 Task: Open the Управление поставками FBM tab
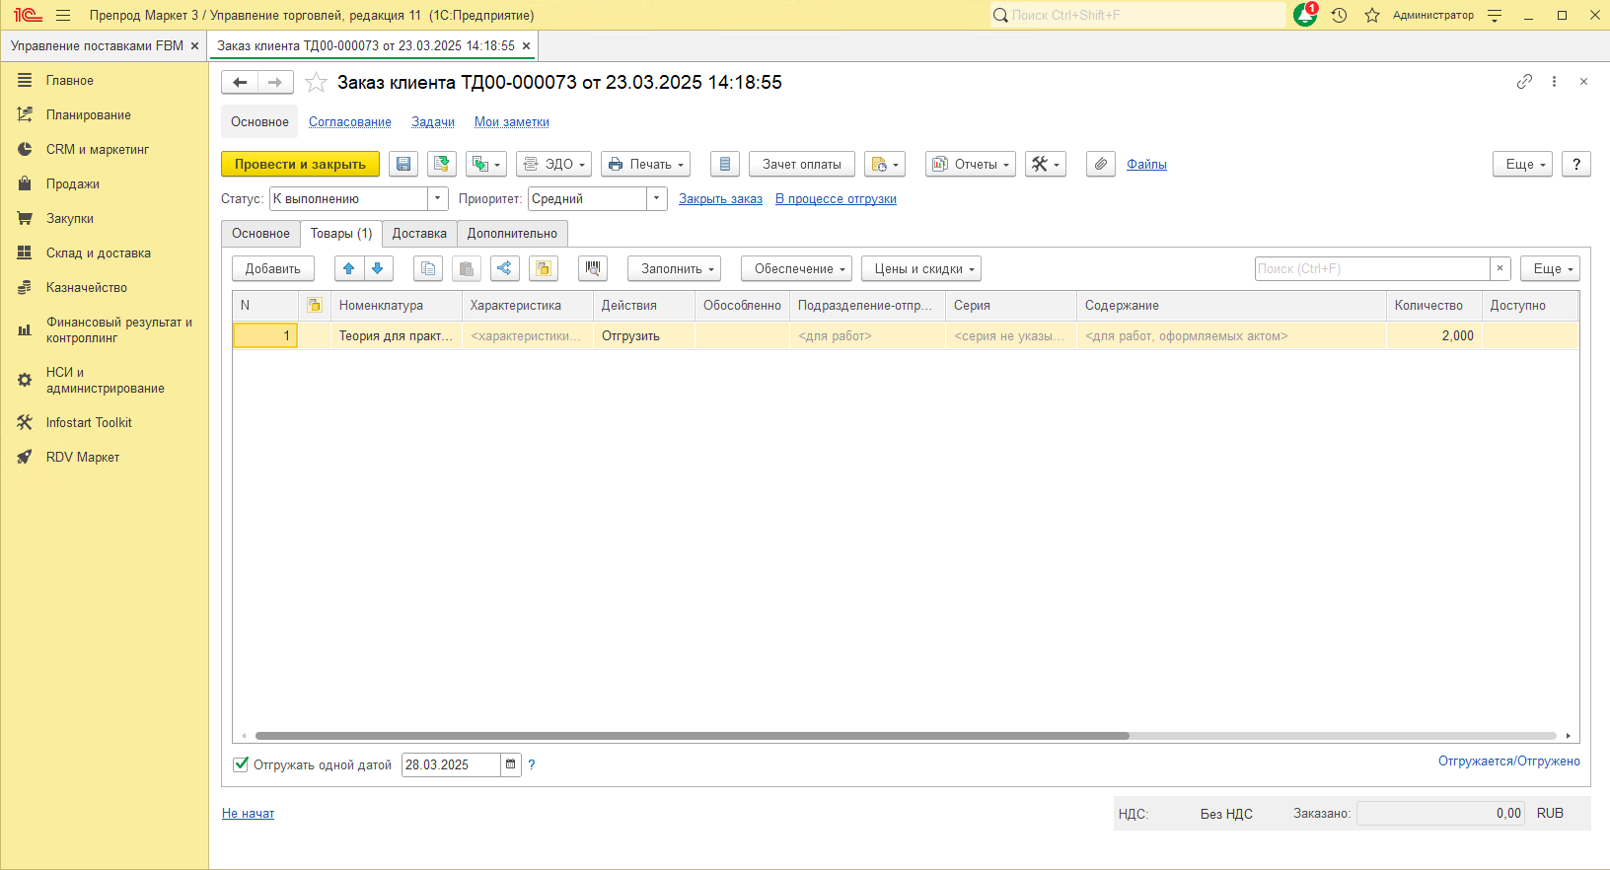coord(97,46)
